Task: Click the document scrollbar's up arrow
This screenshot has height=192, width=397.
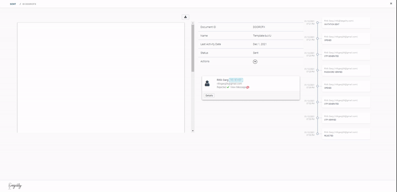Action: coord(193,23)
